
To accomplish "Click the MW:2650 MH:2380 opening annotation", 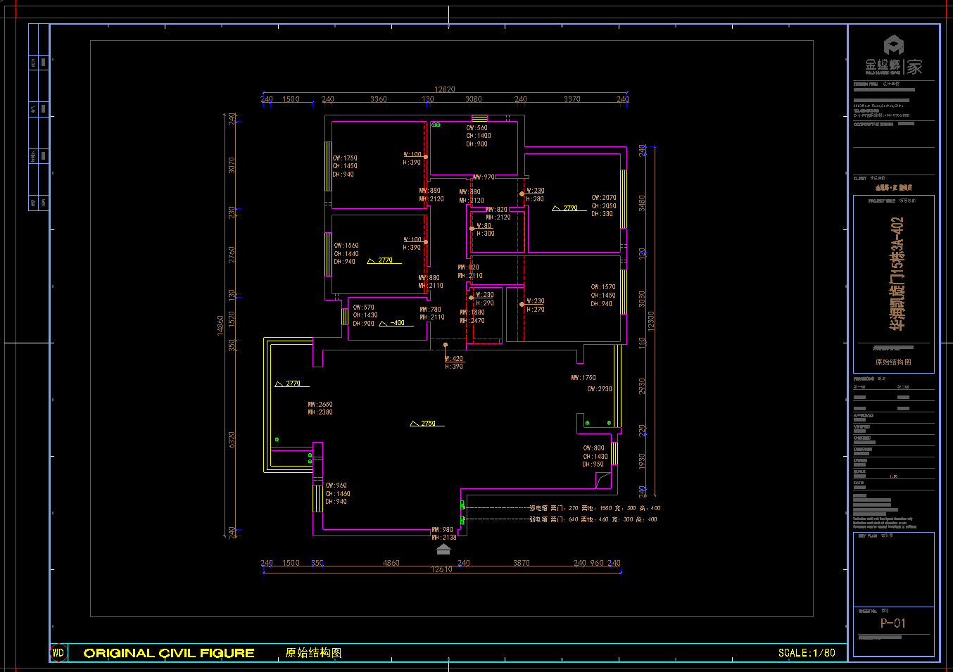I will (x=320, y=408).
